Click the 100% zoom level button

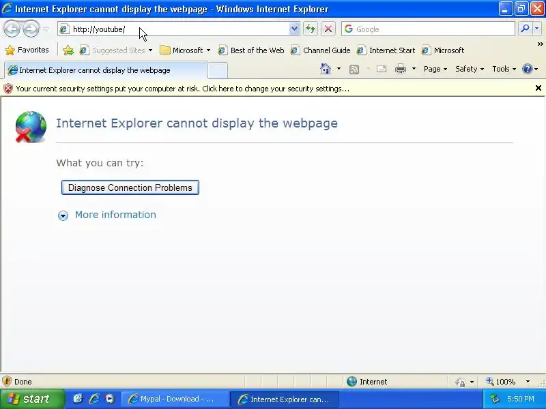coord(501,382)
